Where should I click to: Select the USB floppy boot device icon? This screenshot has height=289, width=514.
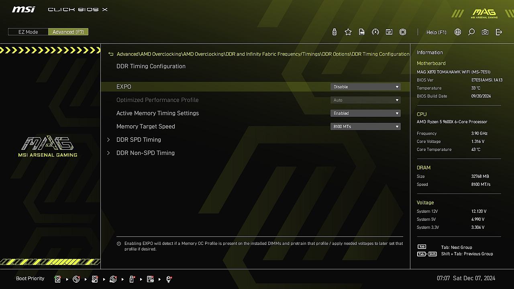click(x=151, y=279)
